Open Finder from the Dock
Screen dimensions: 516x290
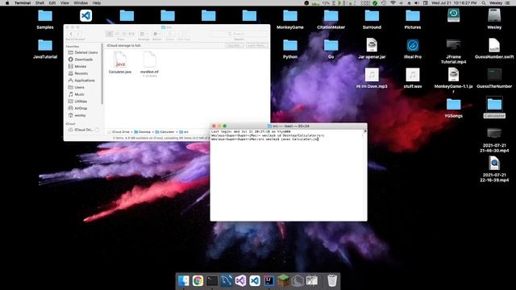coord(184,281)
